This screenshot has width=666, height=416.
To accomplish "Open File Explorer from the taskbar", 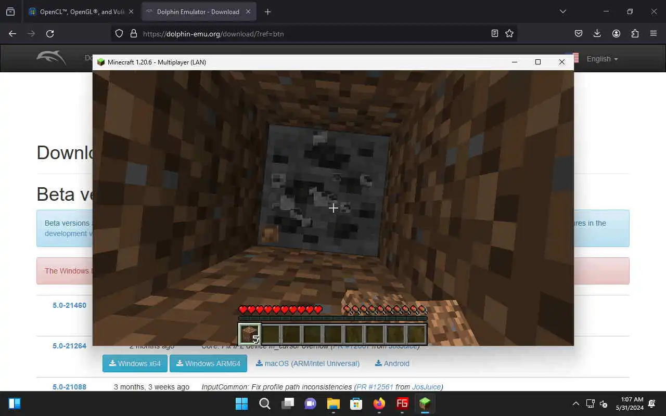I will 333,404.
